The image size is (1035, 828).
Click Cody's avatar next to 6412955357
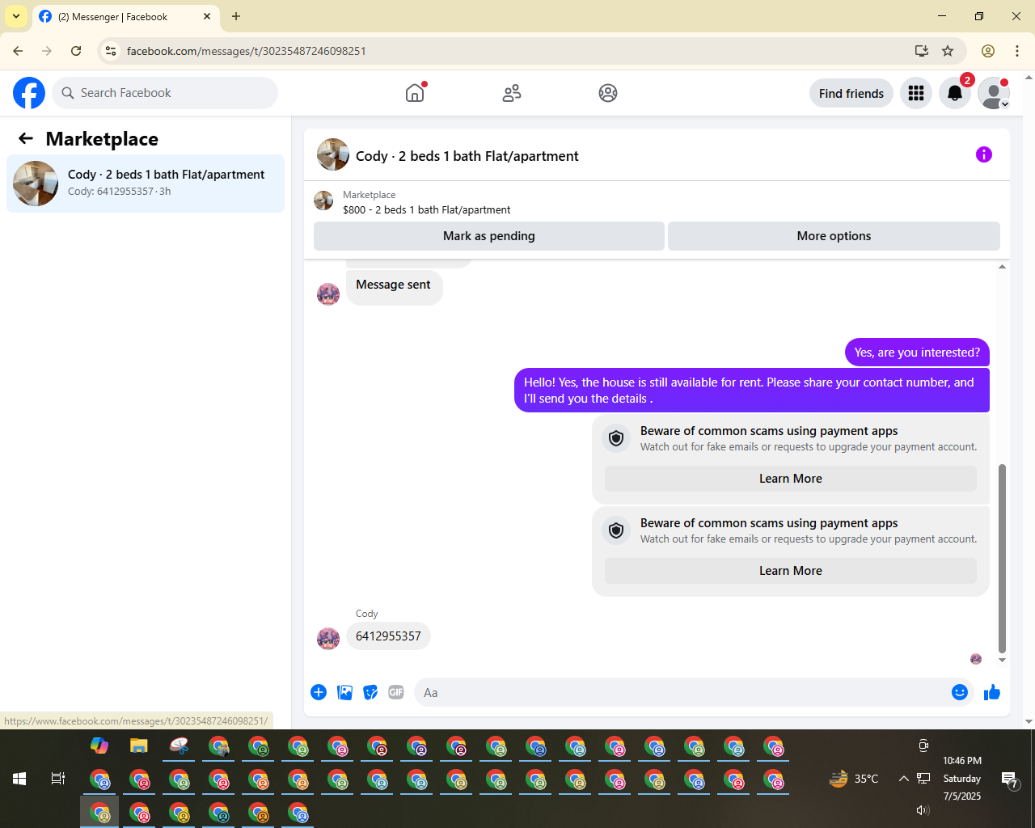click(328, 638)
